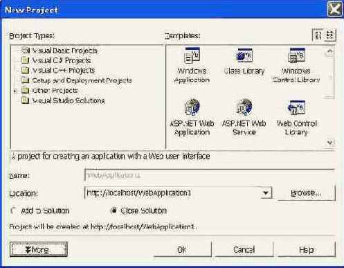344x268 pixels.
Task: Confirm the new project with OK
Action: [x=182, y=249]
